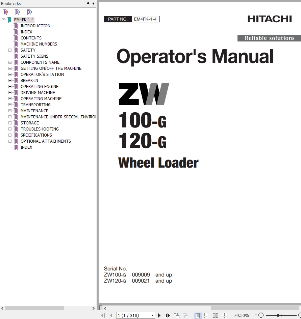Open the SAFETY SIGNS bookmark
The image size is (301, 319).
coord(34,56)
